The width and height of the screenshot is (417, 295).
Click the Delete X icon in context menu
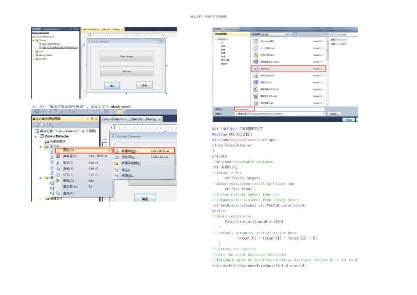click(x=58, y=180)
